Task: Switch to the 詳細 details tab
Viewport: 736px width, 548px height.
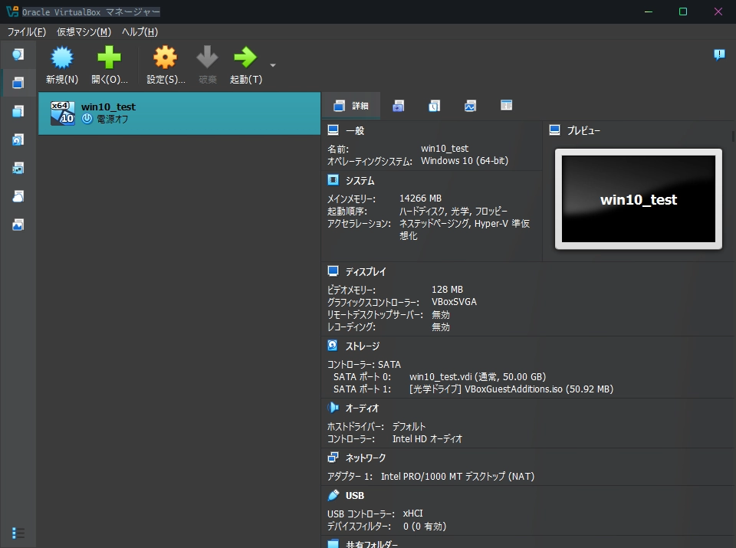Action: [x=351, y=106]
